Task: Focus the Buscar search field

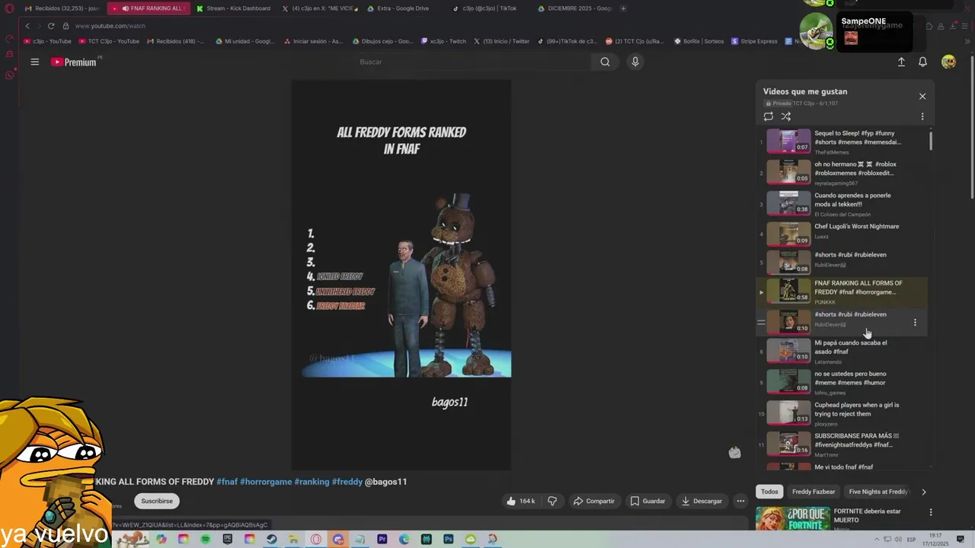Action: point(472,62)
